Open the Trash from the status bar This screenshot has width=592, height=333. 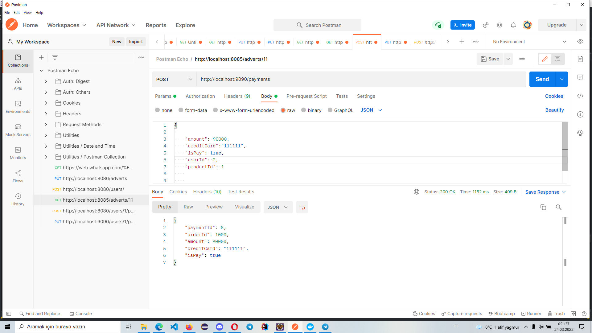(556, 314)
